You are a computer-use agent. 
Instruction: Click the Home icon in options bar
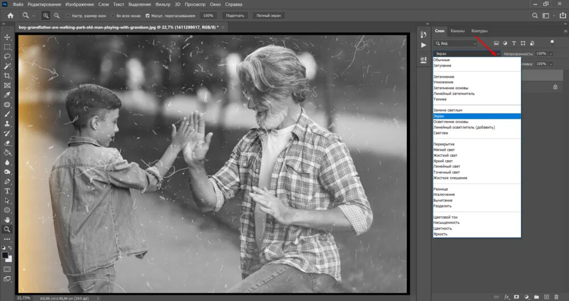pyautogui.click(x=10, y=15)
